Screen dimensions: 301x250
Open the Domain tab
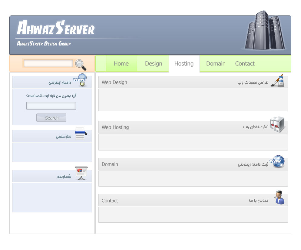click(216, 64)
